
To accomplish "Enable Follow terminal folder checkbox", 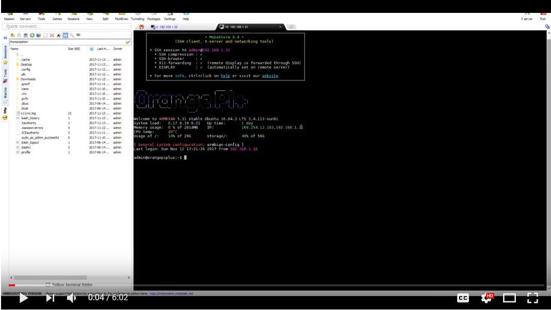I will pyautogui.click(x=48, y=285).
